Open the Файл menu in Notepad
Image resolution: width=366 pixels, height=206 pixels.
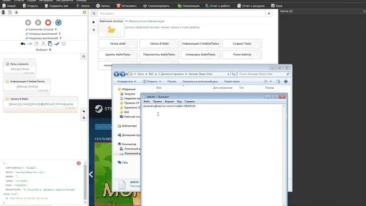(146, 102)
